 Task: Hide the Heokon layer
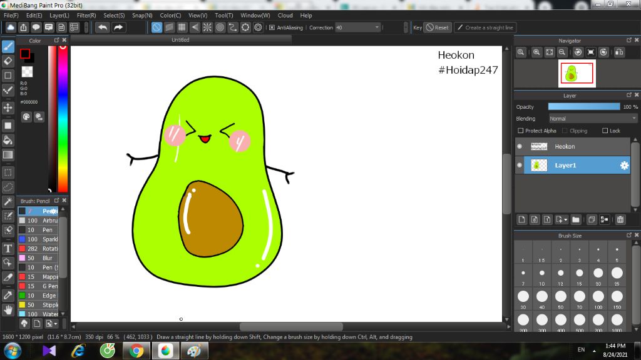pyautogui.click(x=520, y=146)
